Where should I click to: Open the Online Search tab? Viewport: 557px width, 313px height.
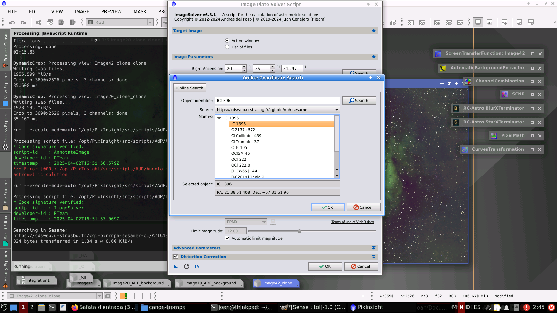tap(190, 88)
